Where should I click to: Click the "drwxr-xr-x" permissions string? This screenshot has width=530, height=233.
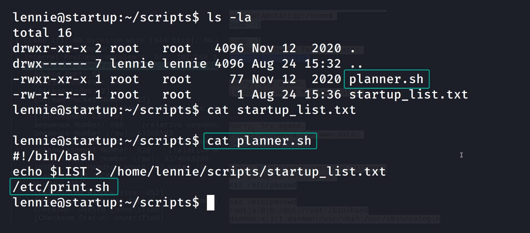click(x=50, y=48)
